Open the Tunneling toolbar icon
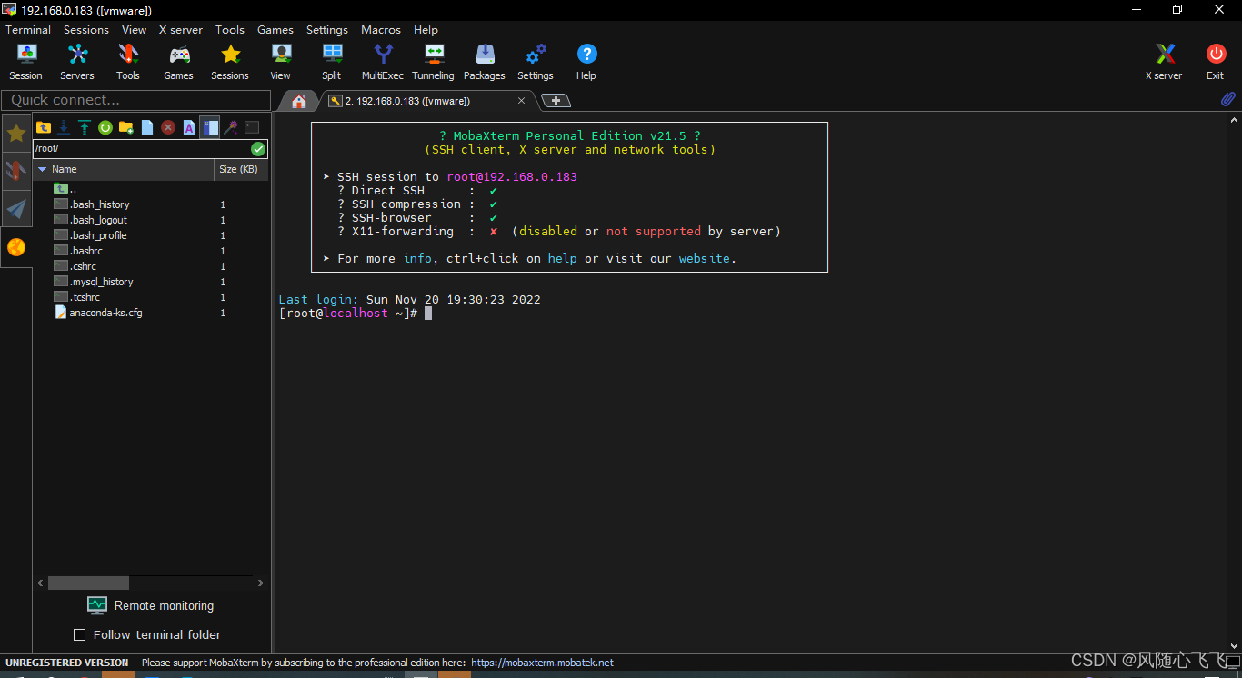 coord(434,62)
